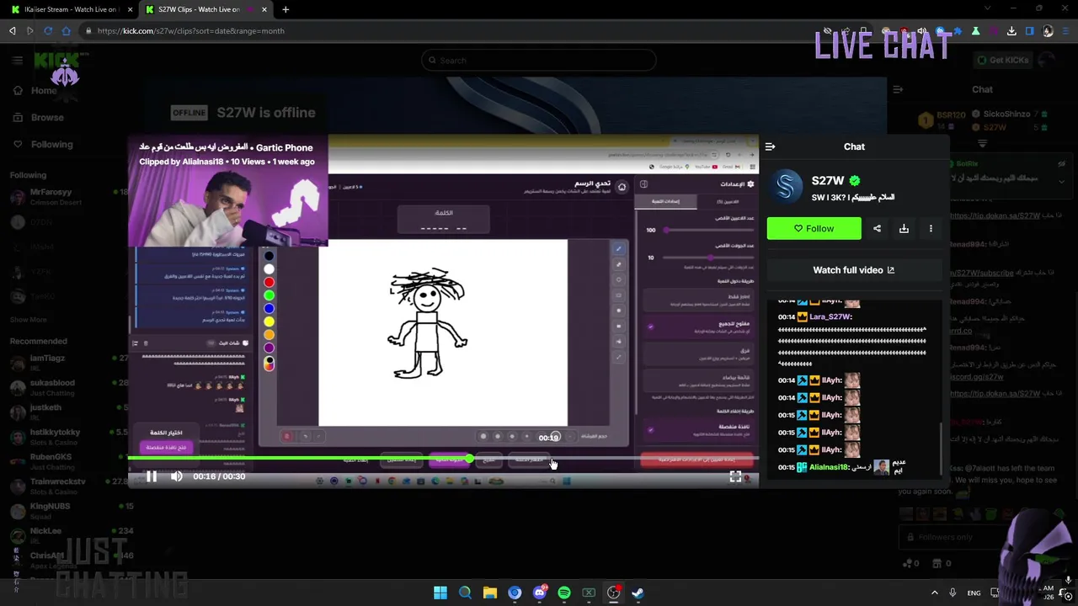Seek on the green clip progress bar
Screen dimensions: 1078x606
pyautogui.click(x=443, y=459)
